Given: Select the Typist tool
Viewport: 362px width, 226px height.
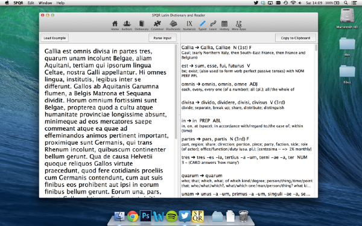Looking at the screenshot, I should coord(203,25).
